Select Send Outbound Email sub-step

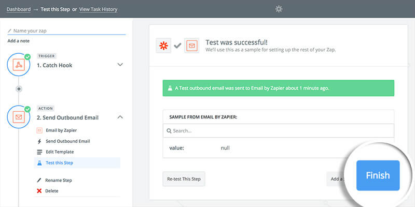77,141
